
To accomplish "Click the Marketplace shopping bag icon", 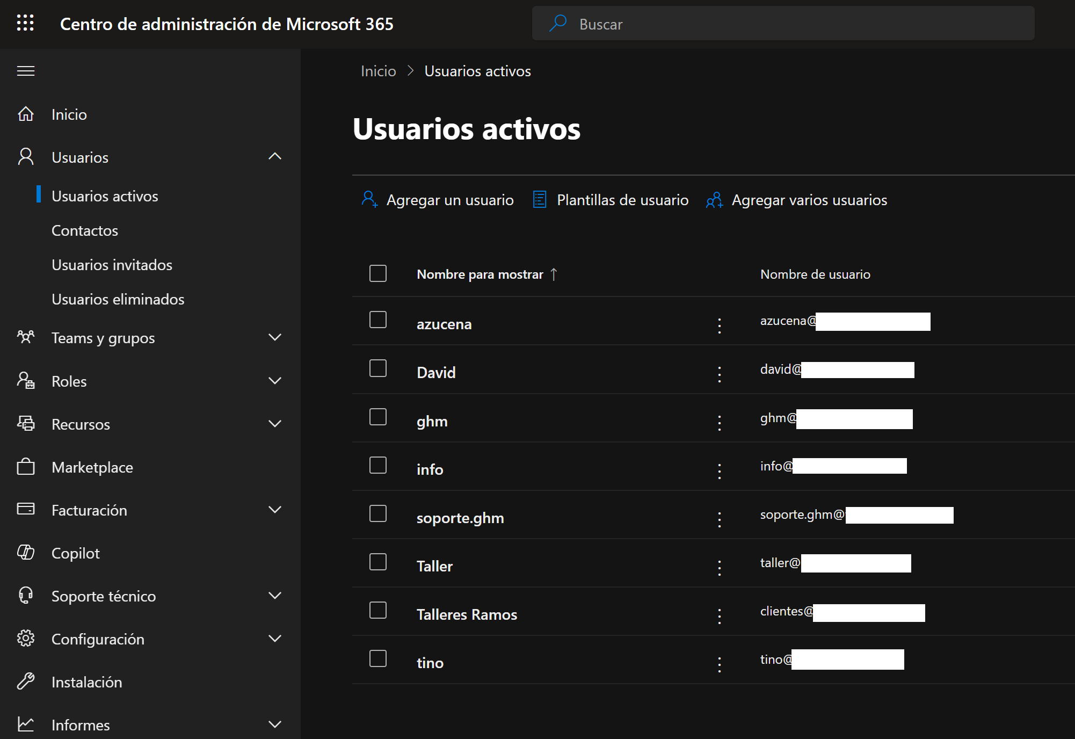I will [25, 467].
